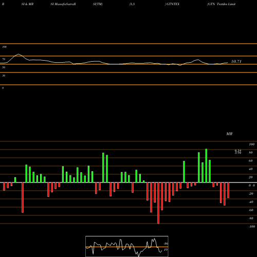This screenshot has width=257, height=257.
Task: Click the MR axis label 40
Action: click(x=251, y=169)
